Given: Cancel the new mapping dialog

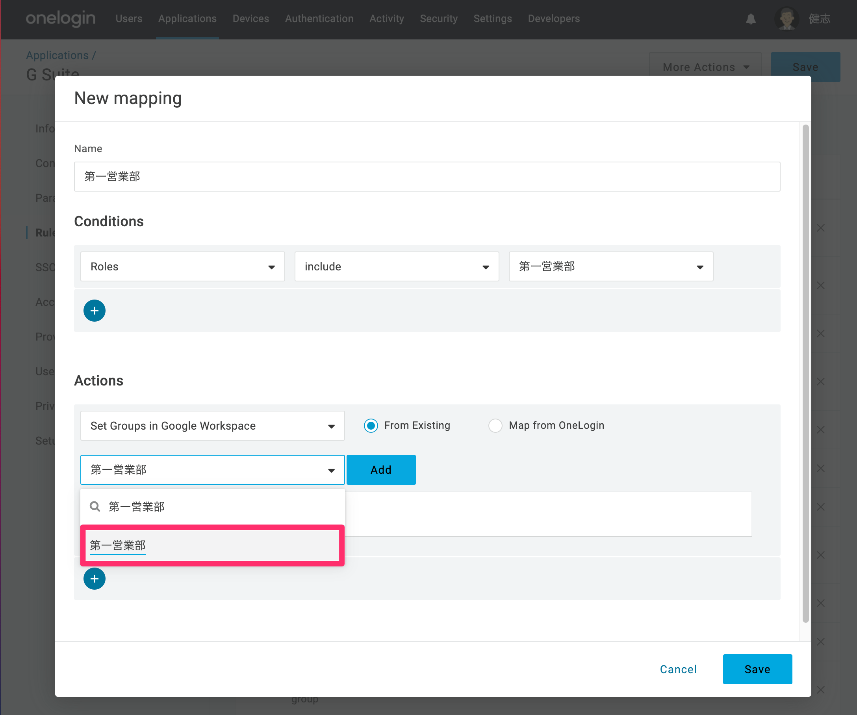Looking at the screenshot, I should (678, 669).
